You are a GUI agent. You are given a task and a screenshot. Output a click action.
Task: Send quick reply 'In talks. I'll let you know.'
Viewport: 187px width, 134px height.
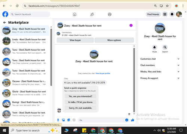pos(80,102)
